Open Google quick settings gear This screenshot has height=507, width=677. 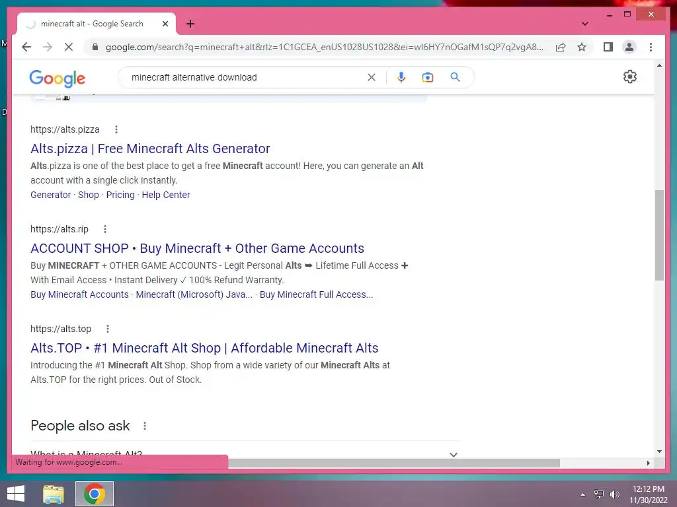coord(630,77)
